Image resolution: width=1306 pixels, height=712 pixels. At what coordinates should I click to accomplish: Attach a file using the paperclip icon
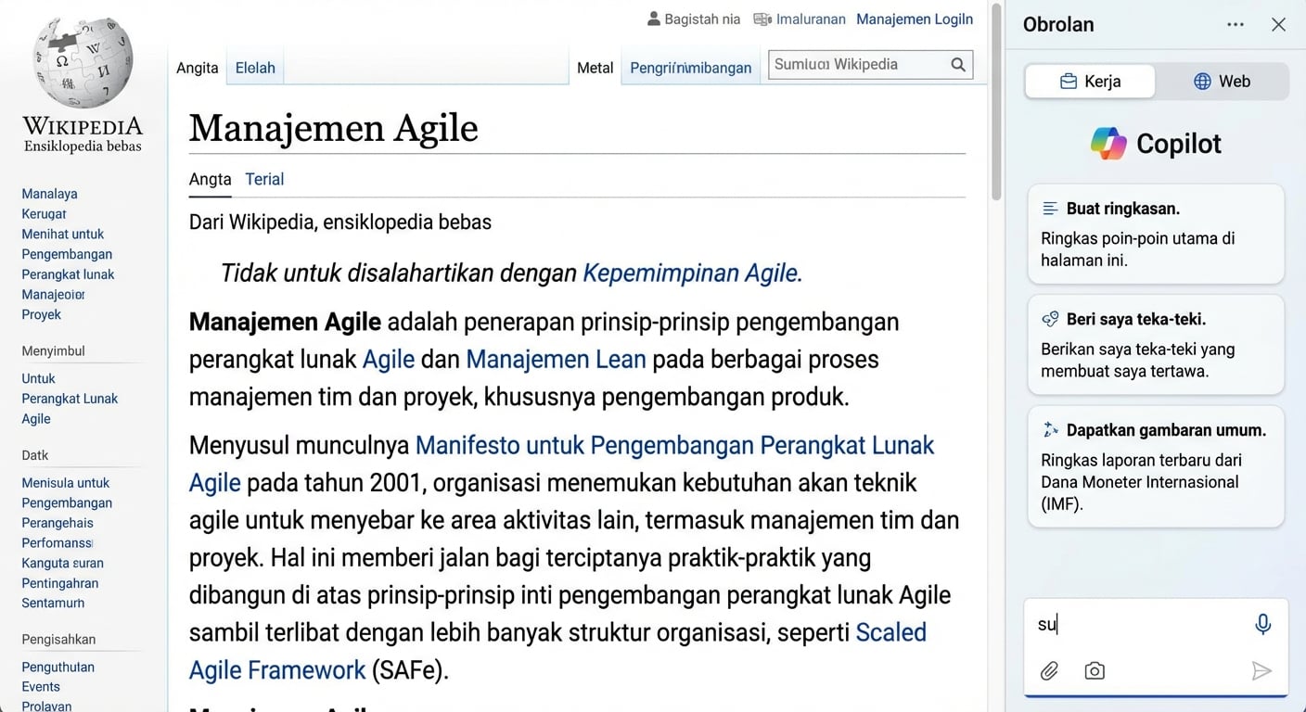pos(1049,670)
